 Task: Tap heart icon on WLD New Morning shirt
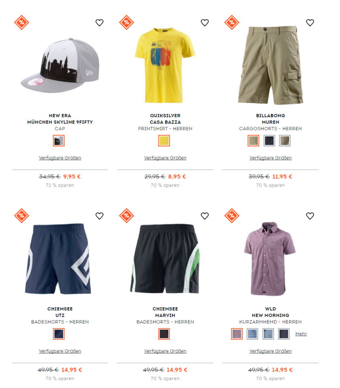[x=310, y=216]
